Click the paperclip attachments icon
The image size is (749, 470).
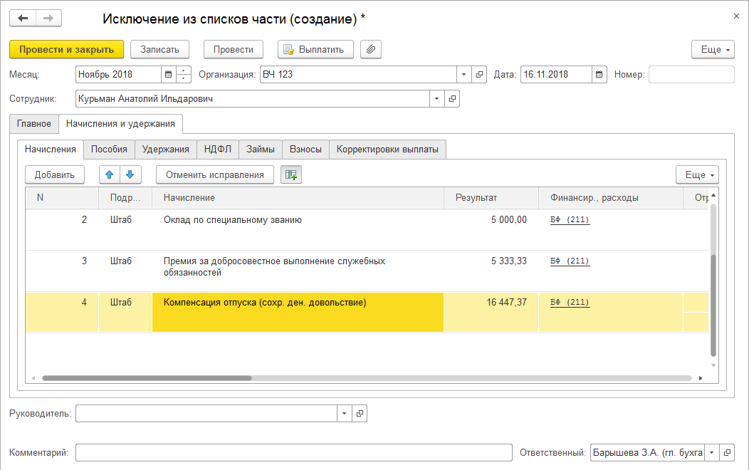tap(371, 49)
